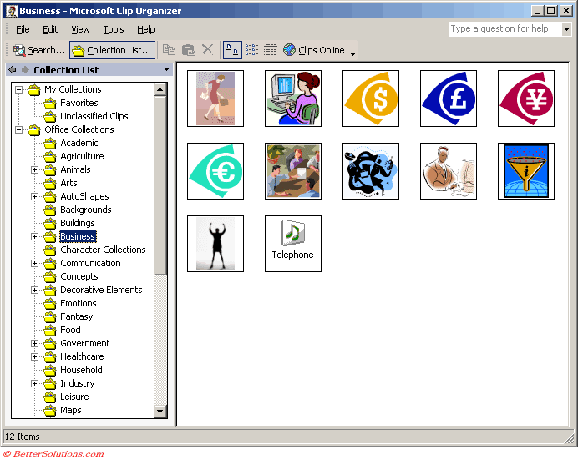Viewport: 578px width, 460px height.
Task: Select the woman walking with bags clip
Action: 215,99
